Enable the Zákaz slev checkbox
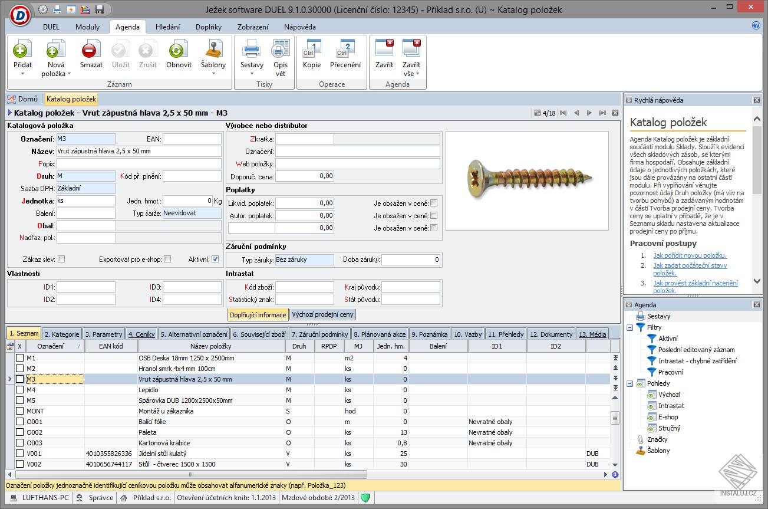 tap(61, 259)
